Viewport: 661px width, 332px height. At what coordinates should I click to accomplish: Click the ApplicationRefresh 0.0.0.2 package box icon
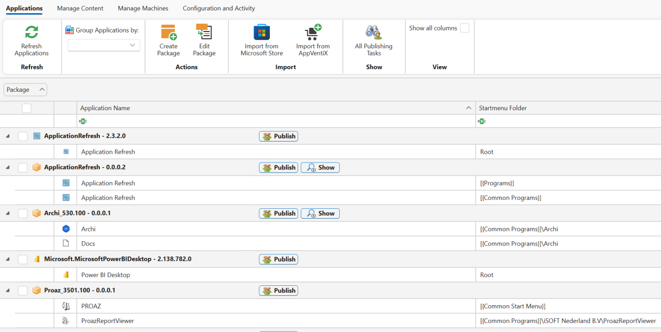click(37, 167)
